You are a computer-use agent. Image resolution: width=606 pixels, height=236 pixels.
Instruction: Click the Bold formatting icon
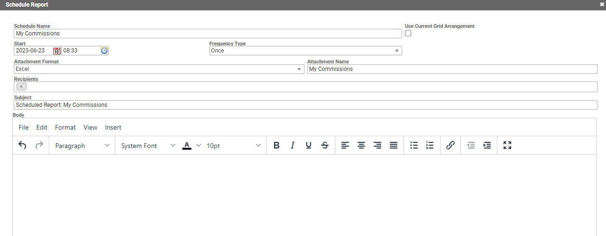point(276,146)
